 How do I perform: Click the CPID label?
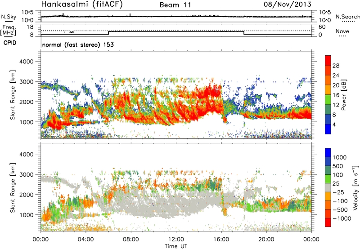coord(10,43)
